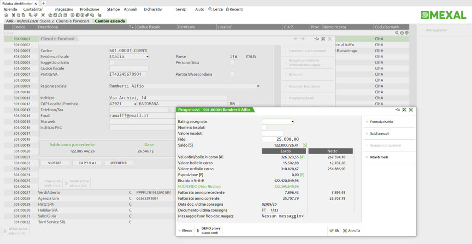The width and height of the screenshot is (472, 244).
Task: Click the headset support icon in toolbar
Action: point(60,15)
